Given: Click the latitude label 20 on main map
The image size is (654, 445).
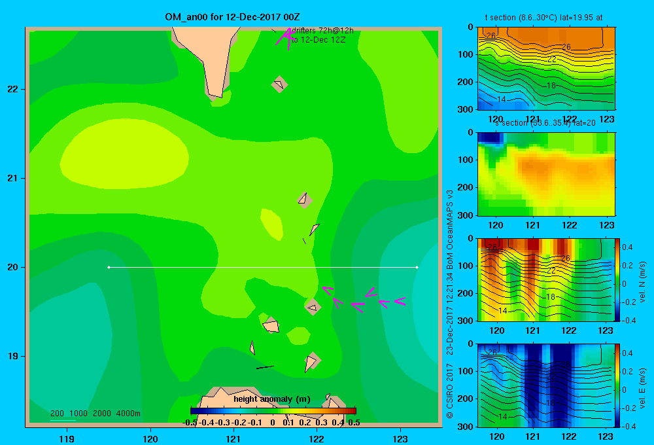Looking at the screenshot, I should 13,267.
